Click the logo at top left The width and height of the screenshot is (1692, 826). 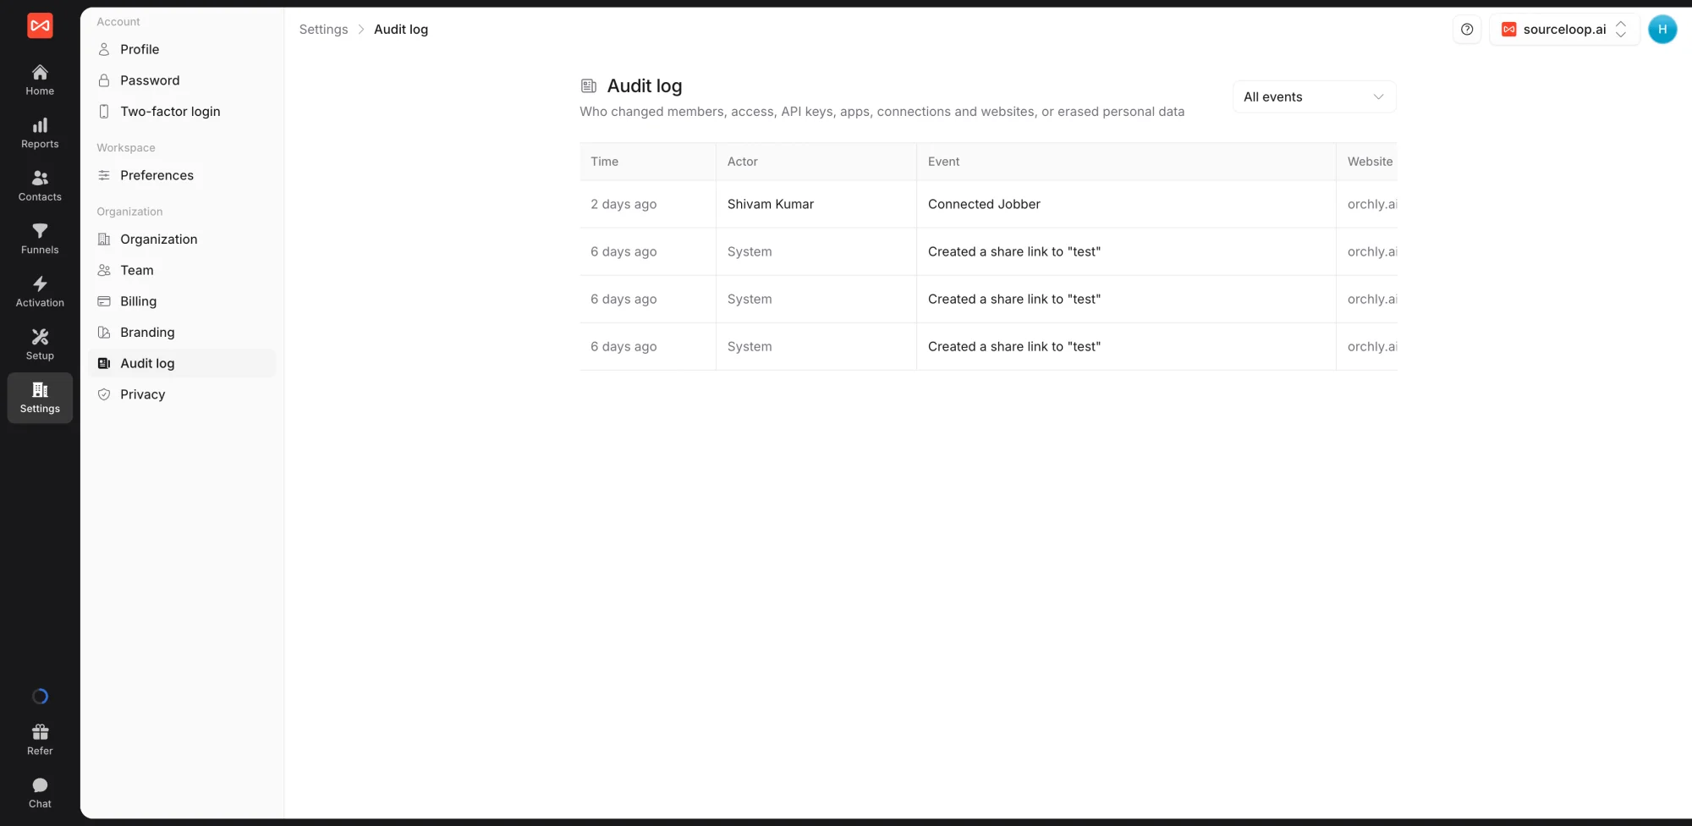click(40, 26)
